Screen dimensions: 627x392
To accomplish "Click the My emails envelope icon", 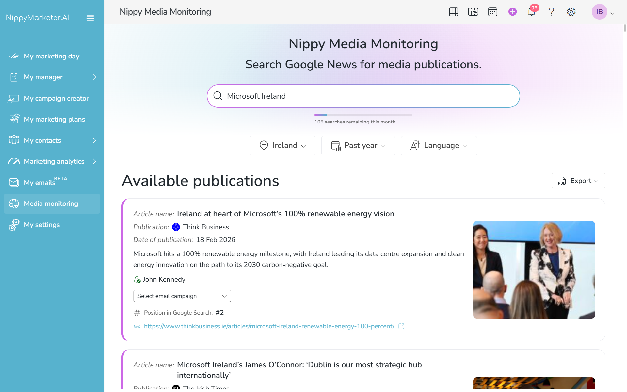I will point(14,182).
